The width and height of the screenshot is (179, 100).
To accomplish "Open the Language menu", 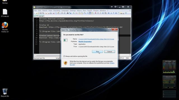I will (x=65, y=11).
